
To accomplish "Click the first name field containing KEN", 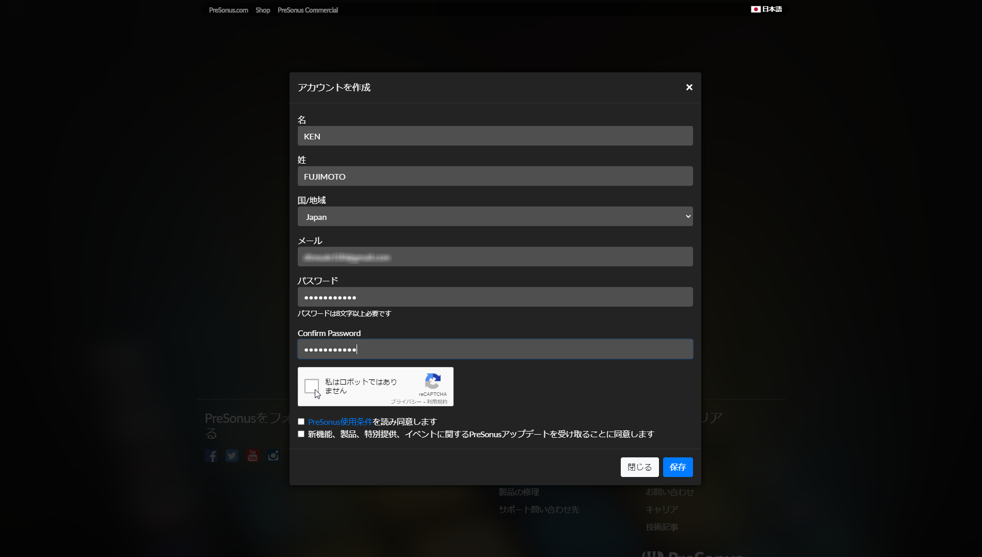I will (495, 136).
